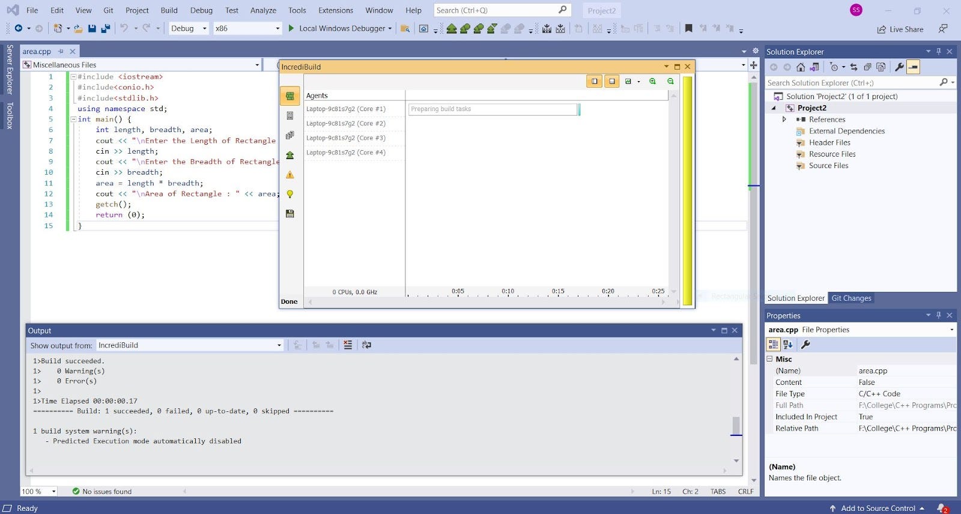Open the Server Explorer side tab

(x=10, y=69)
